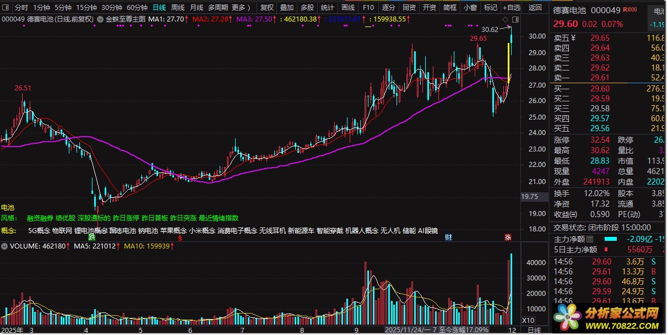Click the 昨日涨停 tag

point(126,218)
